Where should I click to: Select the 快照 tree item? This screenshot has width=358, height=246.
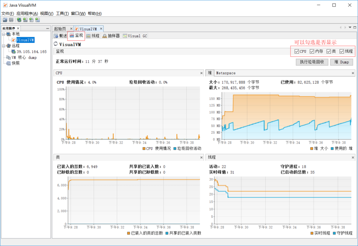point(16,63)
